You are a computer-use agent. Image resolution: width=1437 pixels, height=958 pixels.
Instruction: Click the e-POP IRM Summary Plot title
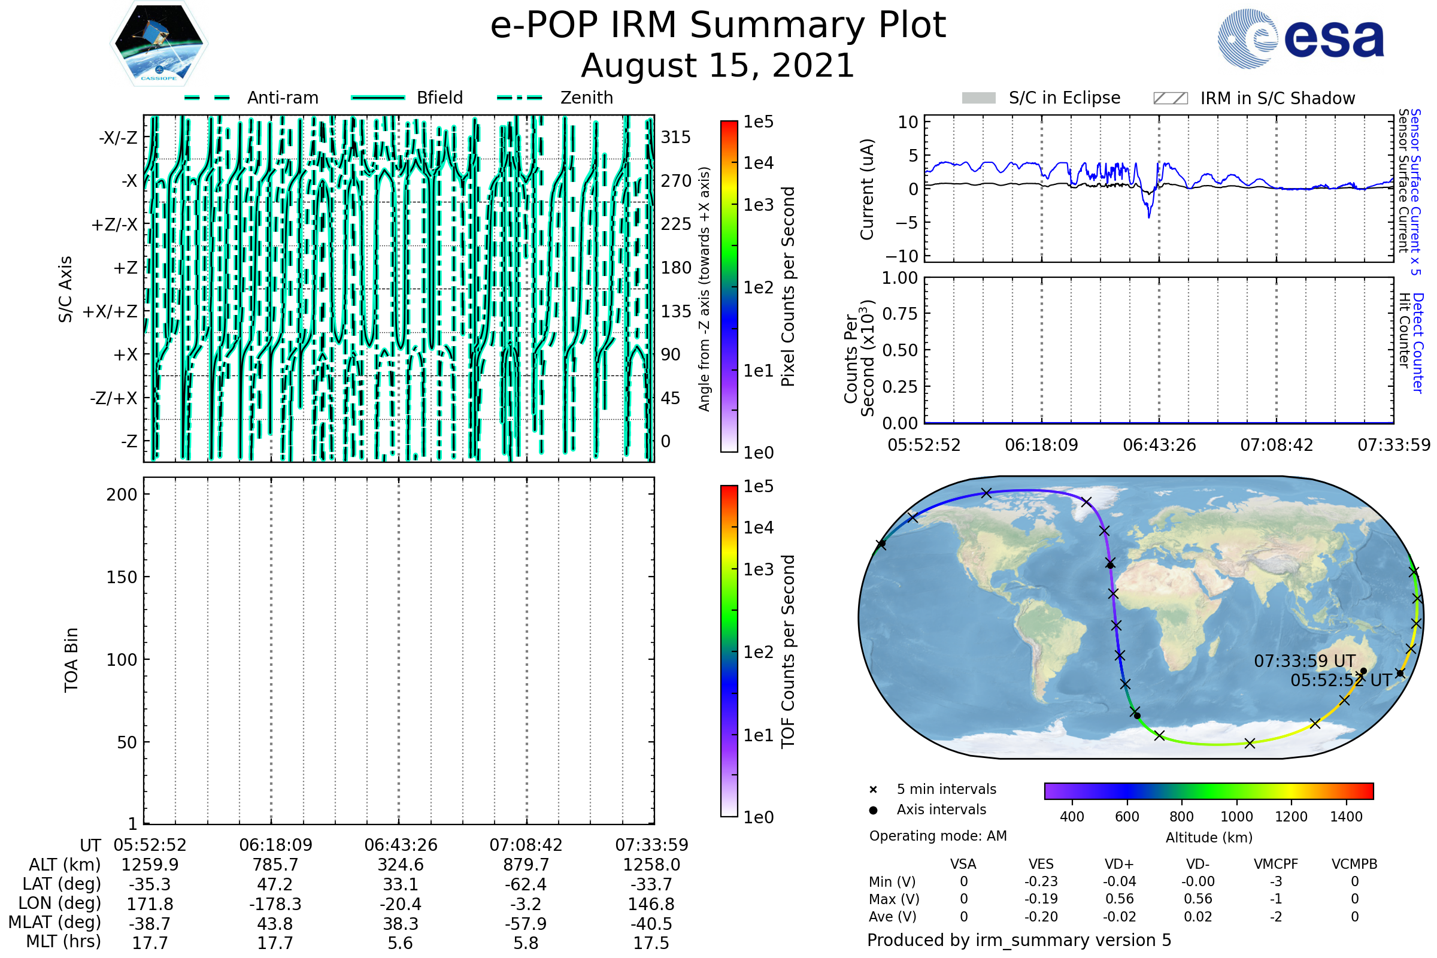coord(718,26)
